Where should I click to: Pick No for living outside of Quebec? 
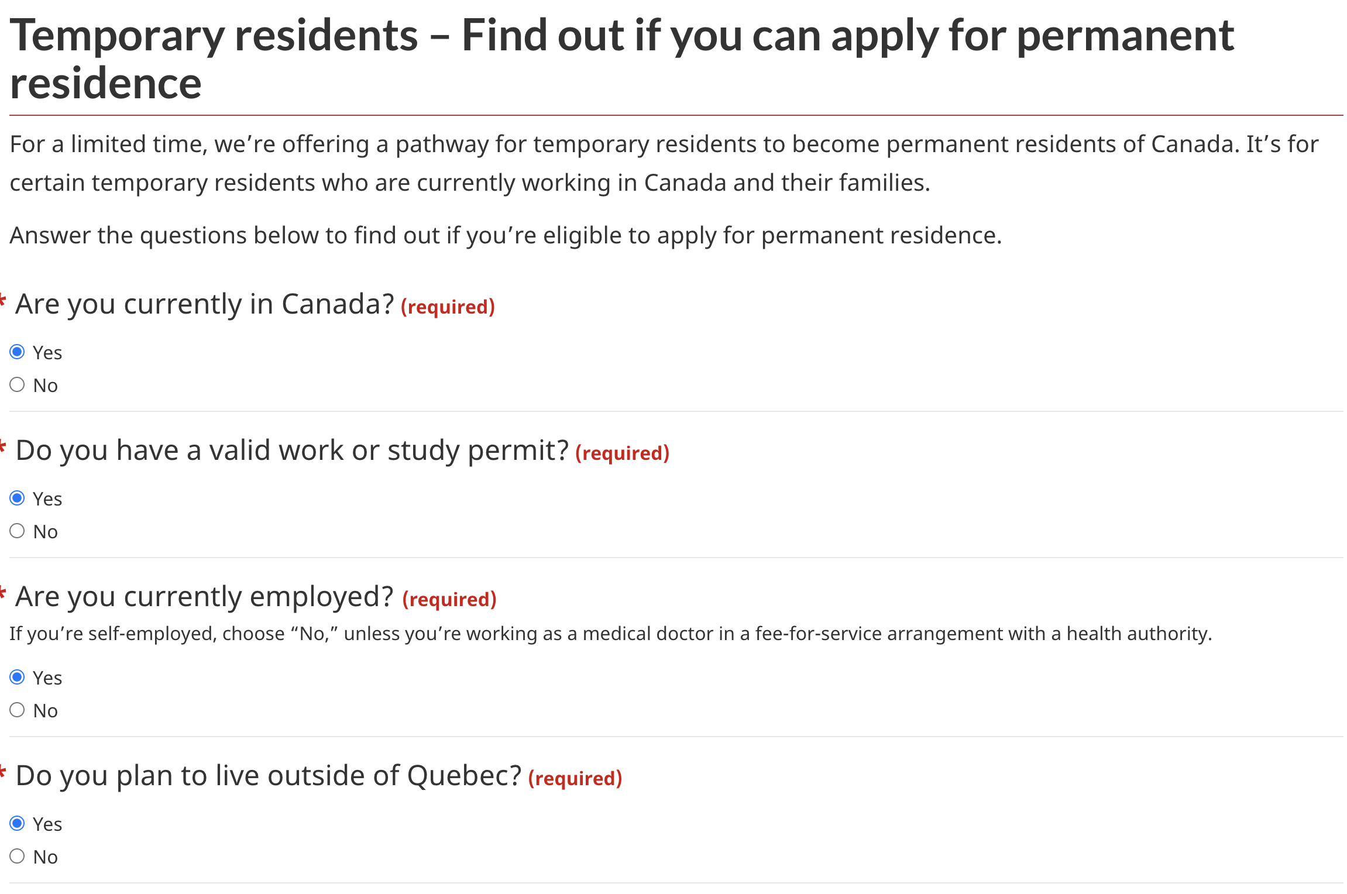[18, 856]
